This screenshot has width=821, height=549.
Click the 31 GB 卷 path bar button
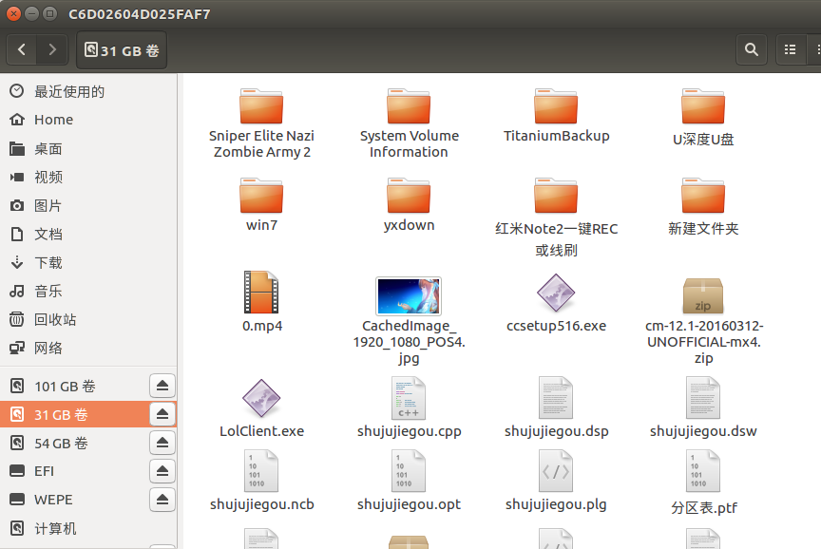[x=122, y=50]
